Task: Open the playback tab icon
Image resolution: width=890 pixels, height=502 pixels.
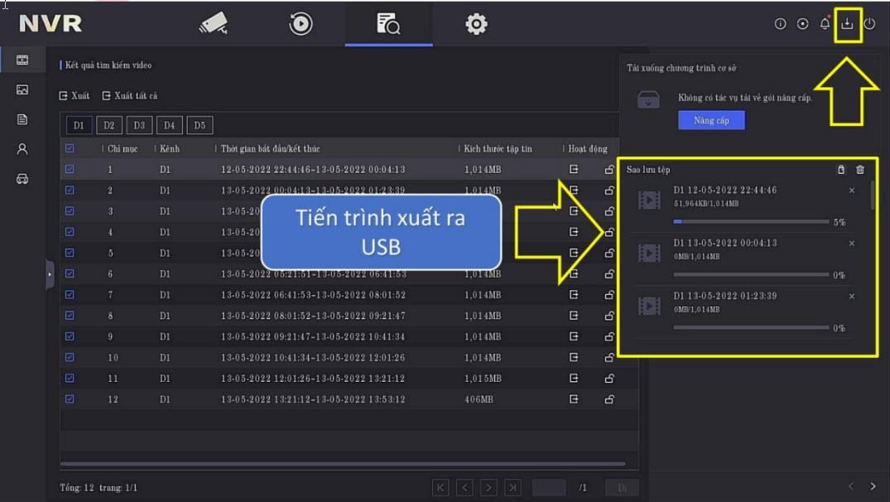Action: (301, 24)
